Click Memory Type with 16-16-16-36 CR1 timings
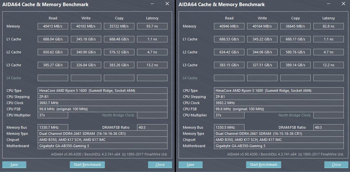The width and height of the screenshot is (350, 172). (103, 134)
